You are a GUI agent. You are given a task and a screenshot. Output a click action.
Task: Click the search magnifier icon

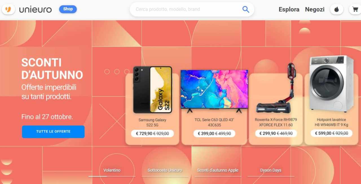point(246,9)
